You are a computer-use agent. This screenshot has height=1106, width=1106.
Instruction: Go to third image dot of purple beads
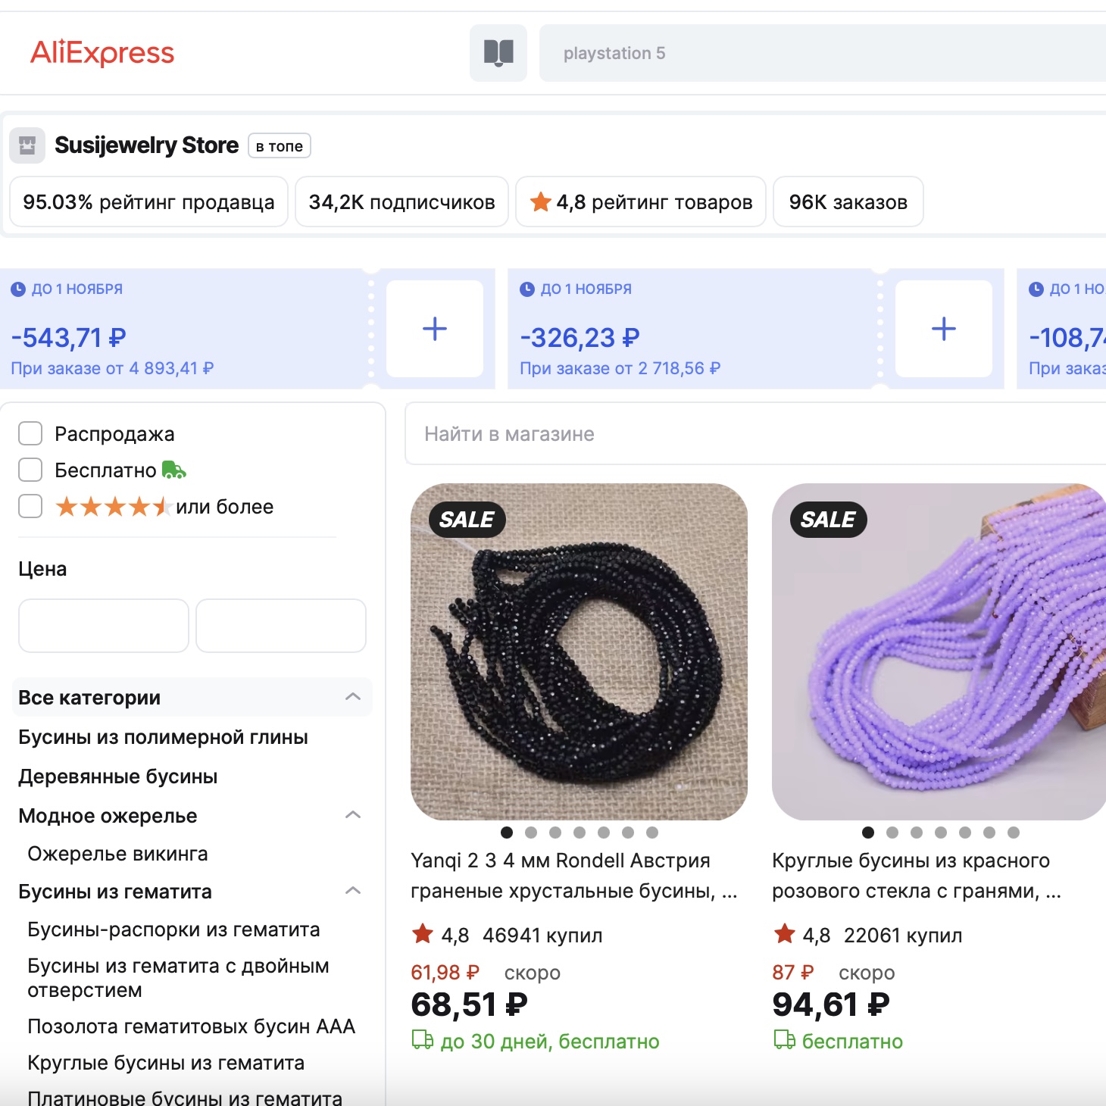[917, 833]
